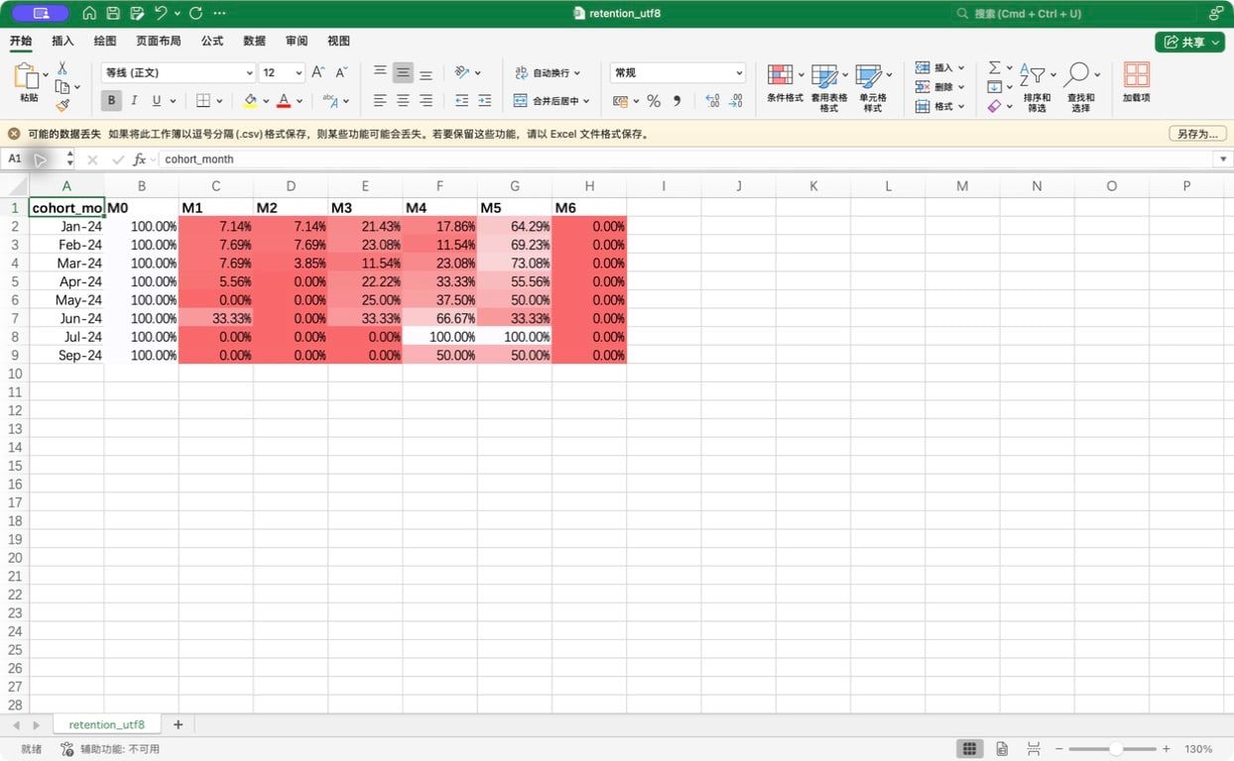The image size is (1234, 761).
Task: Add a new sheet with plus button
Action: pos(178,724)
